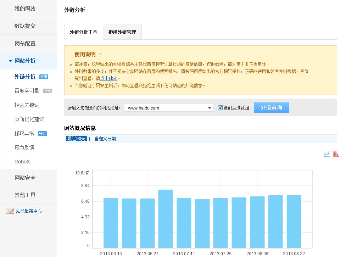The width and height of the screenshot is (346, 257).
Task: Open 站长反馈中心 envelope icon
Action: pyautogui.click(x=10, y=211)
